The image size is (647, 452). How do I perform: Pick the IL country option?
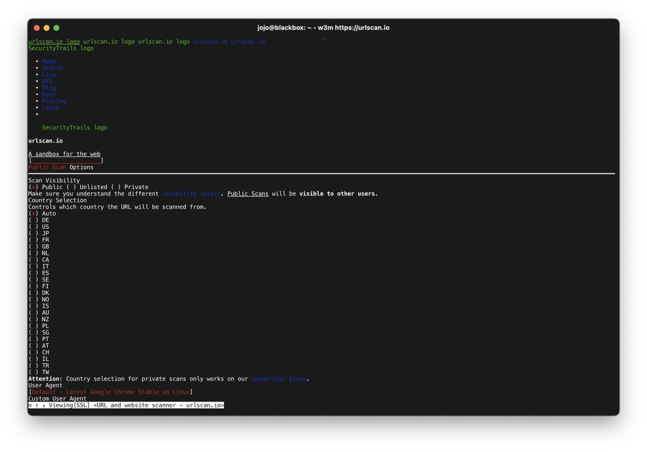pos(33,359)
